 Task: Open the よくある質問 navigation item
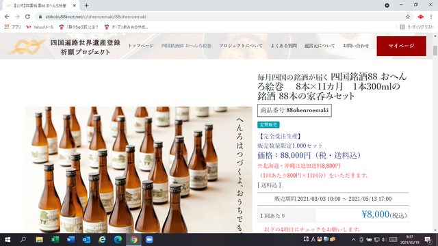[x=283, y=46]
